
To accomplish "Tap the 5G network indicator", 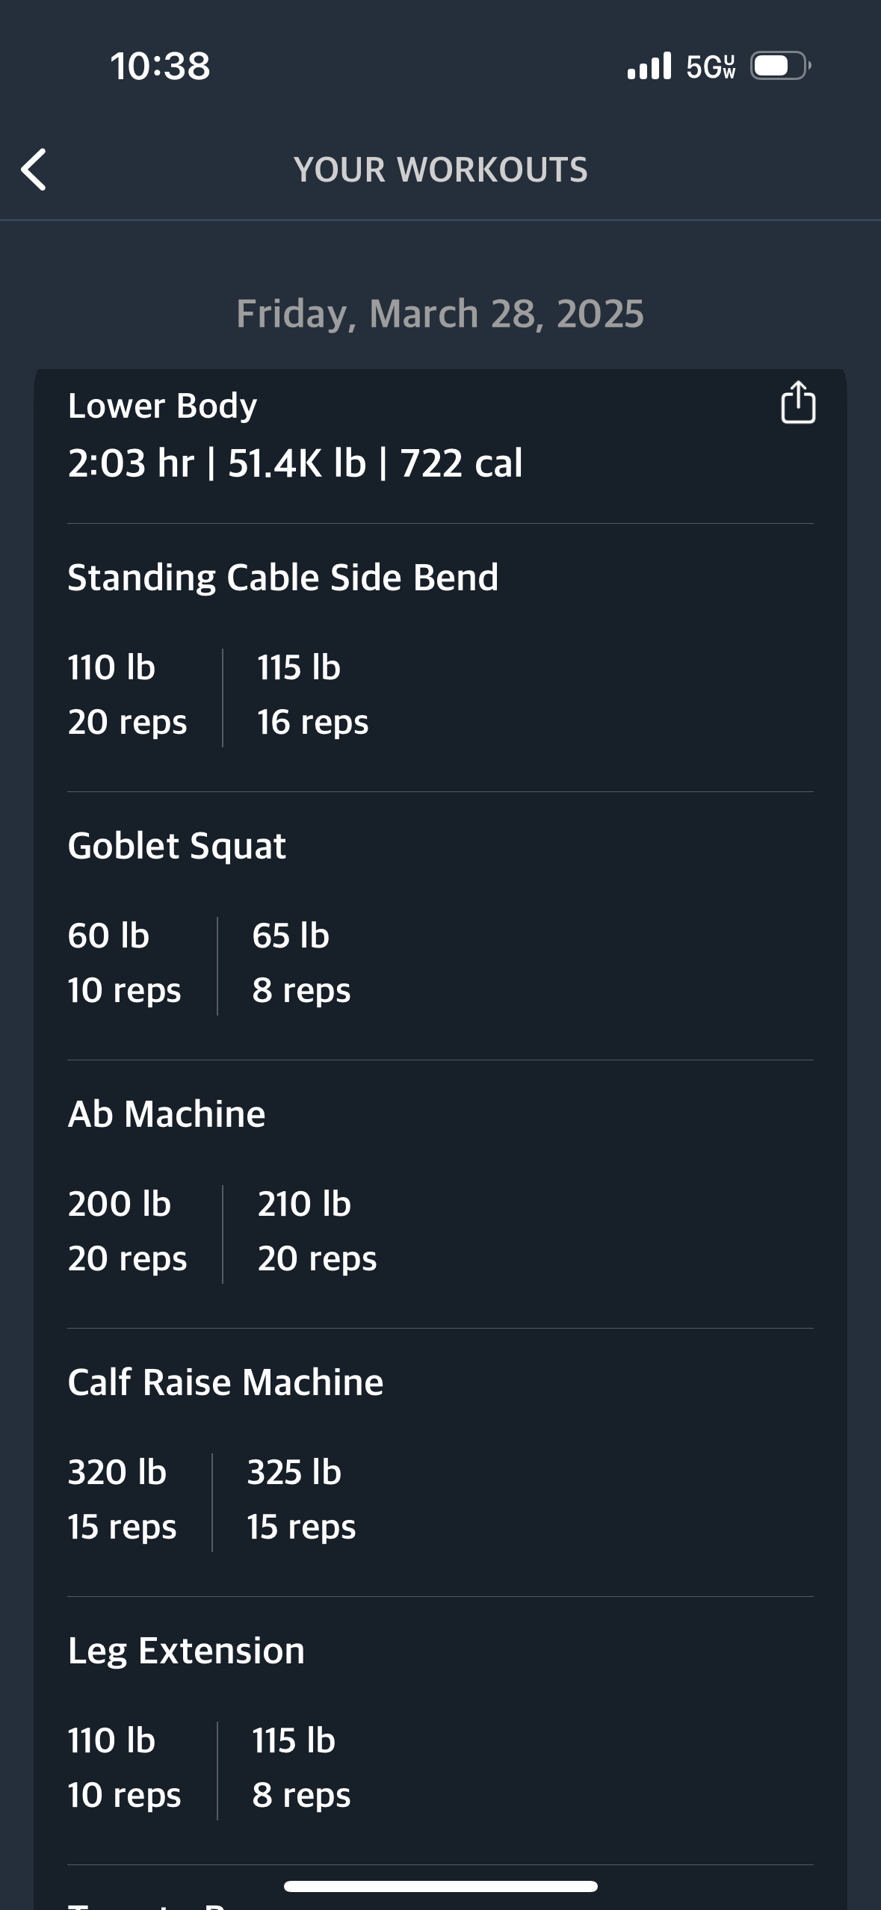I will point(711,67).
